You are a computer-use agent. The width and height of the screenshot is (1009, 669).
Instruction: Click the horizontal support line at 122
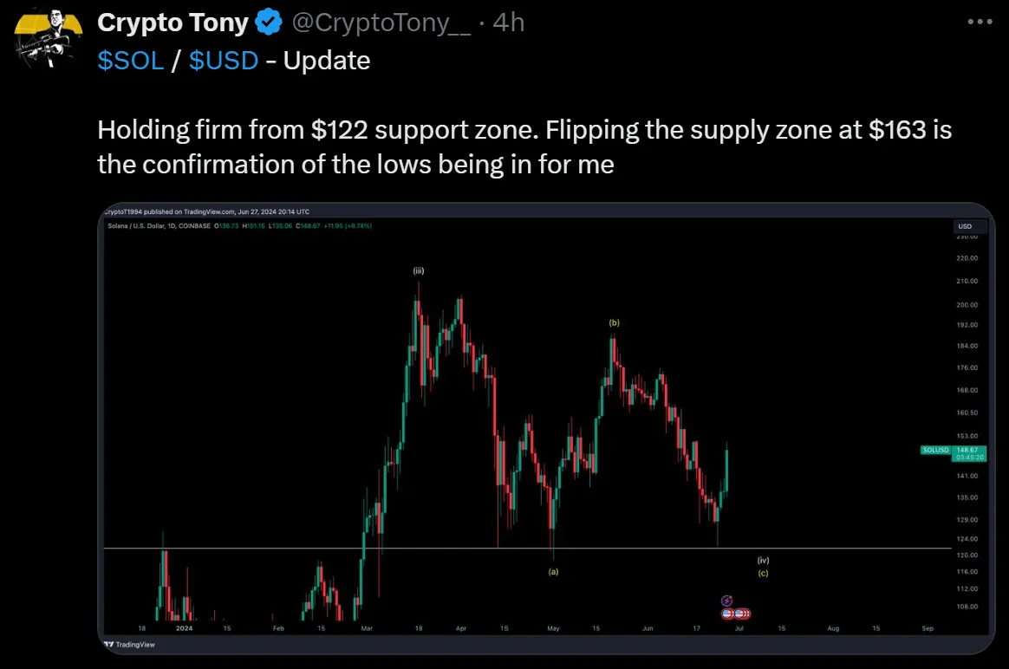527,548
